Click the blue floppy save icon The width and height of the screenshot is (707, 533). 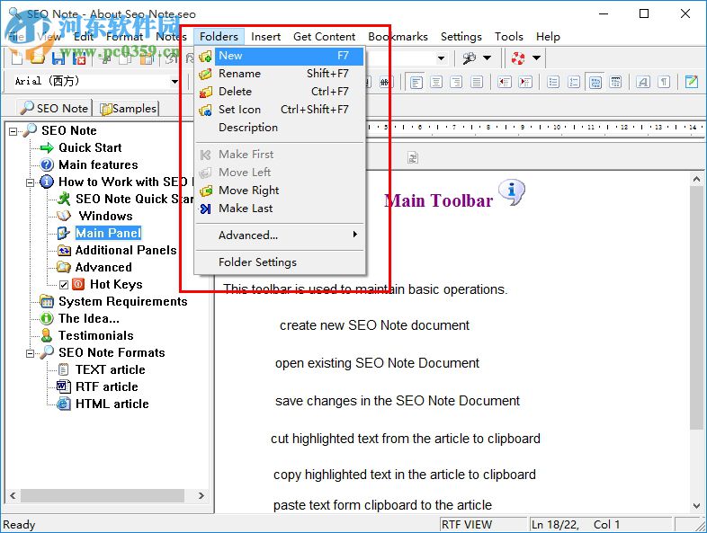58,58
